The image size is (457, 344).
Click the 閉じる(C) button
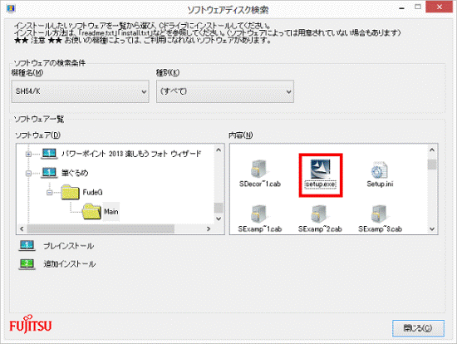click(418, 328)
